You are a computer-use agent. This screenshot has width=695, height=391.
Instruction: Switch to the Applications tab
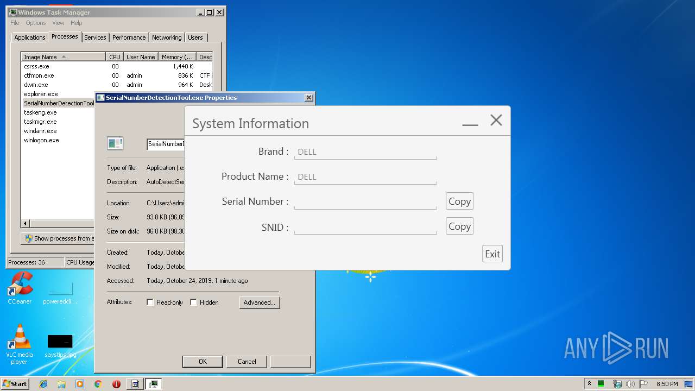(x=30, y=37)
